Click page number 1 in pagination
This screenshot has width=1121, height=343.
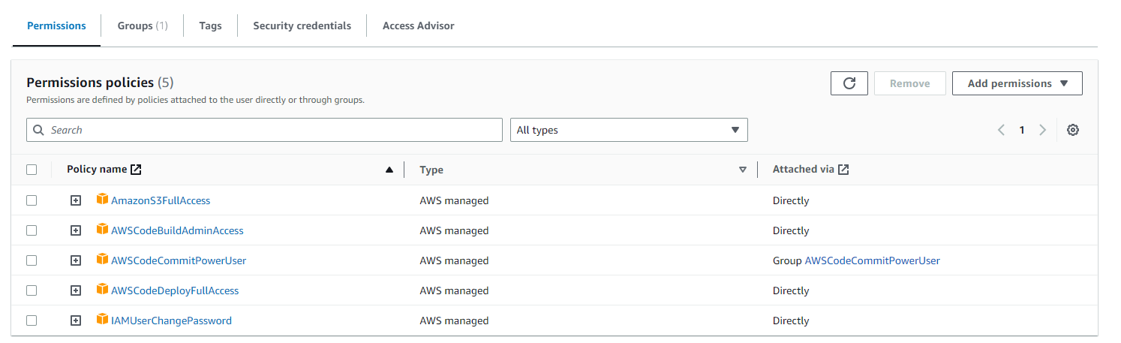(1021, 130)
